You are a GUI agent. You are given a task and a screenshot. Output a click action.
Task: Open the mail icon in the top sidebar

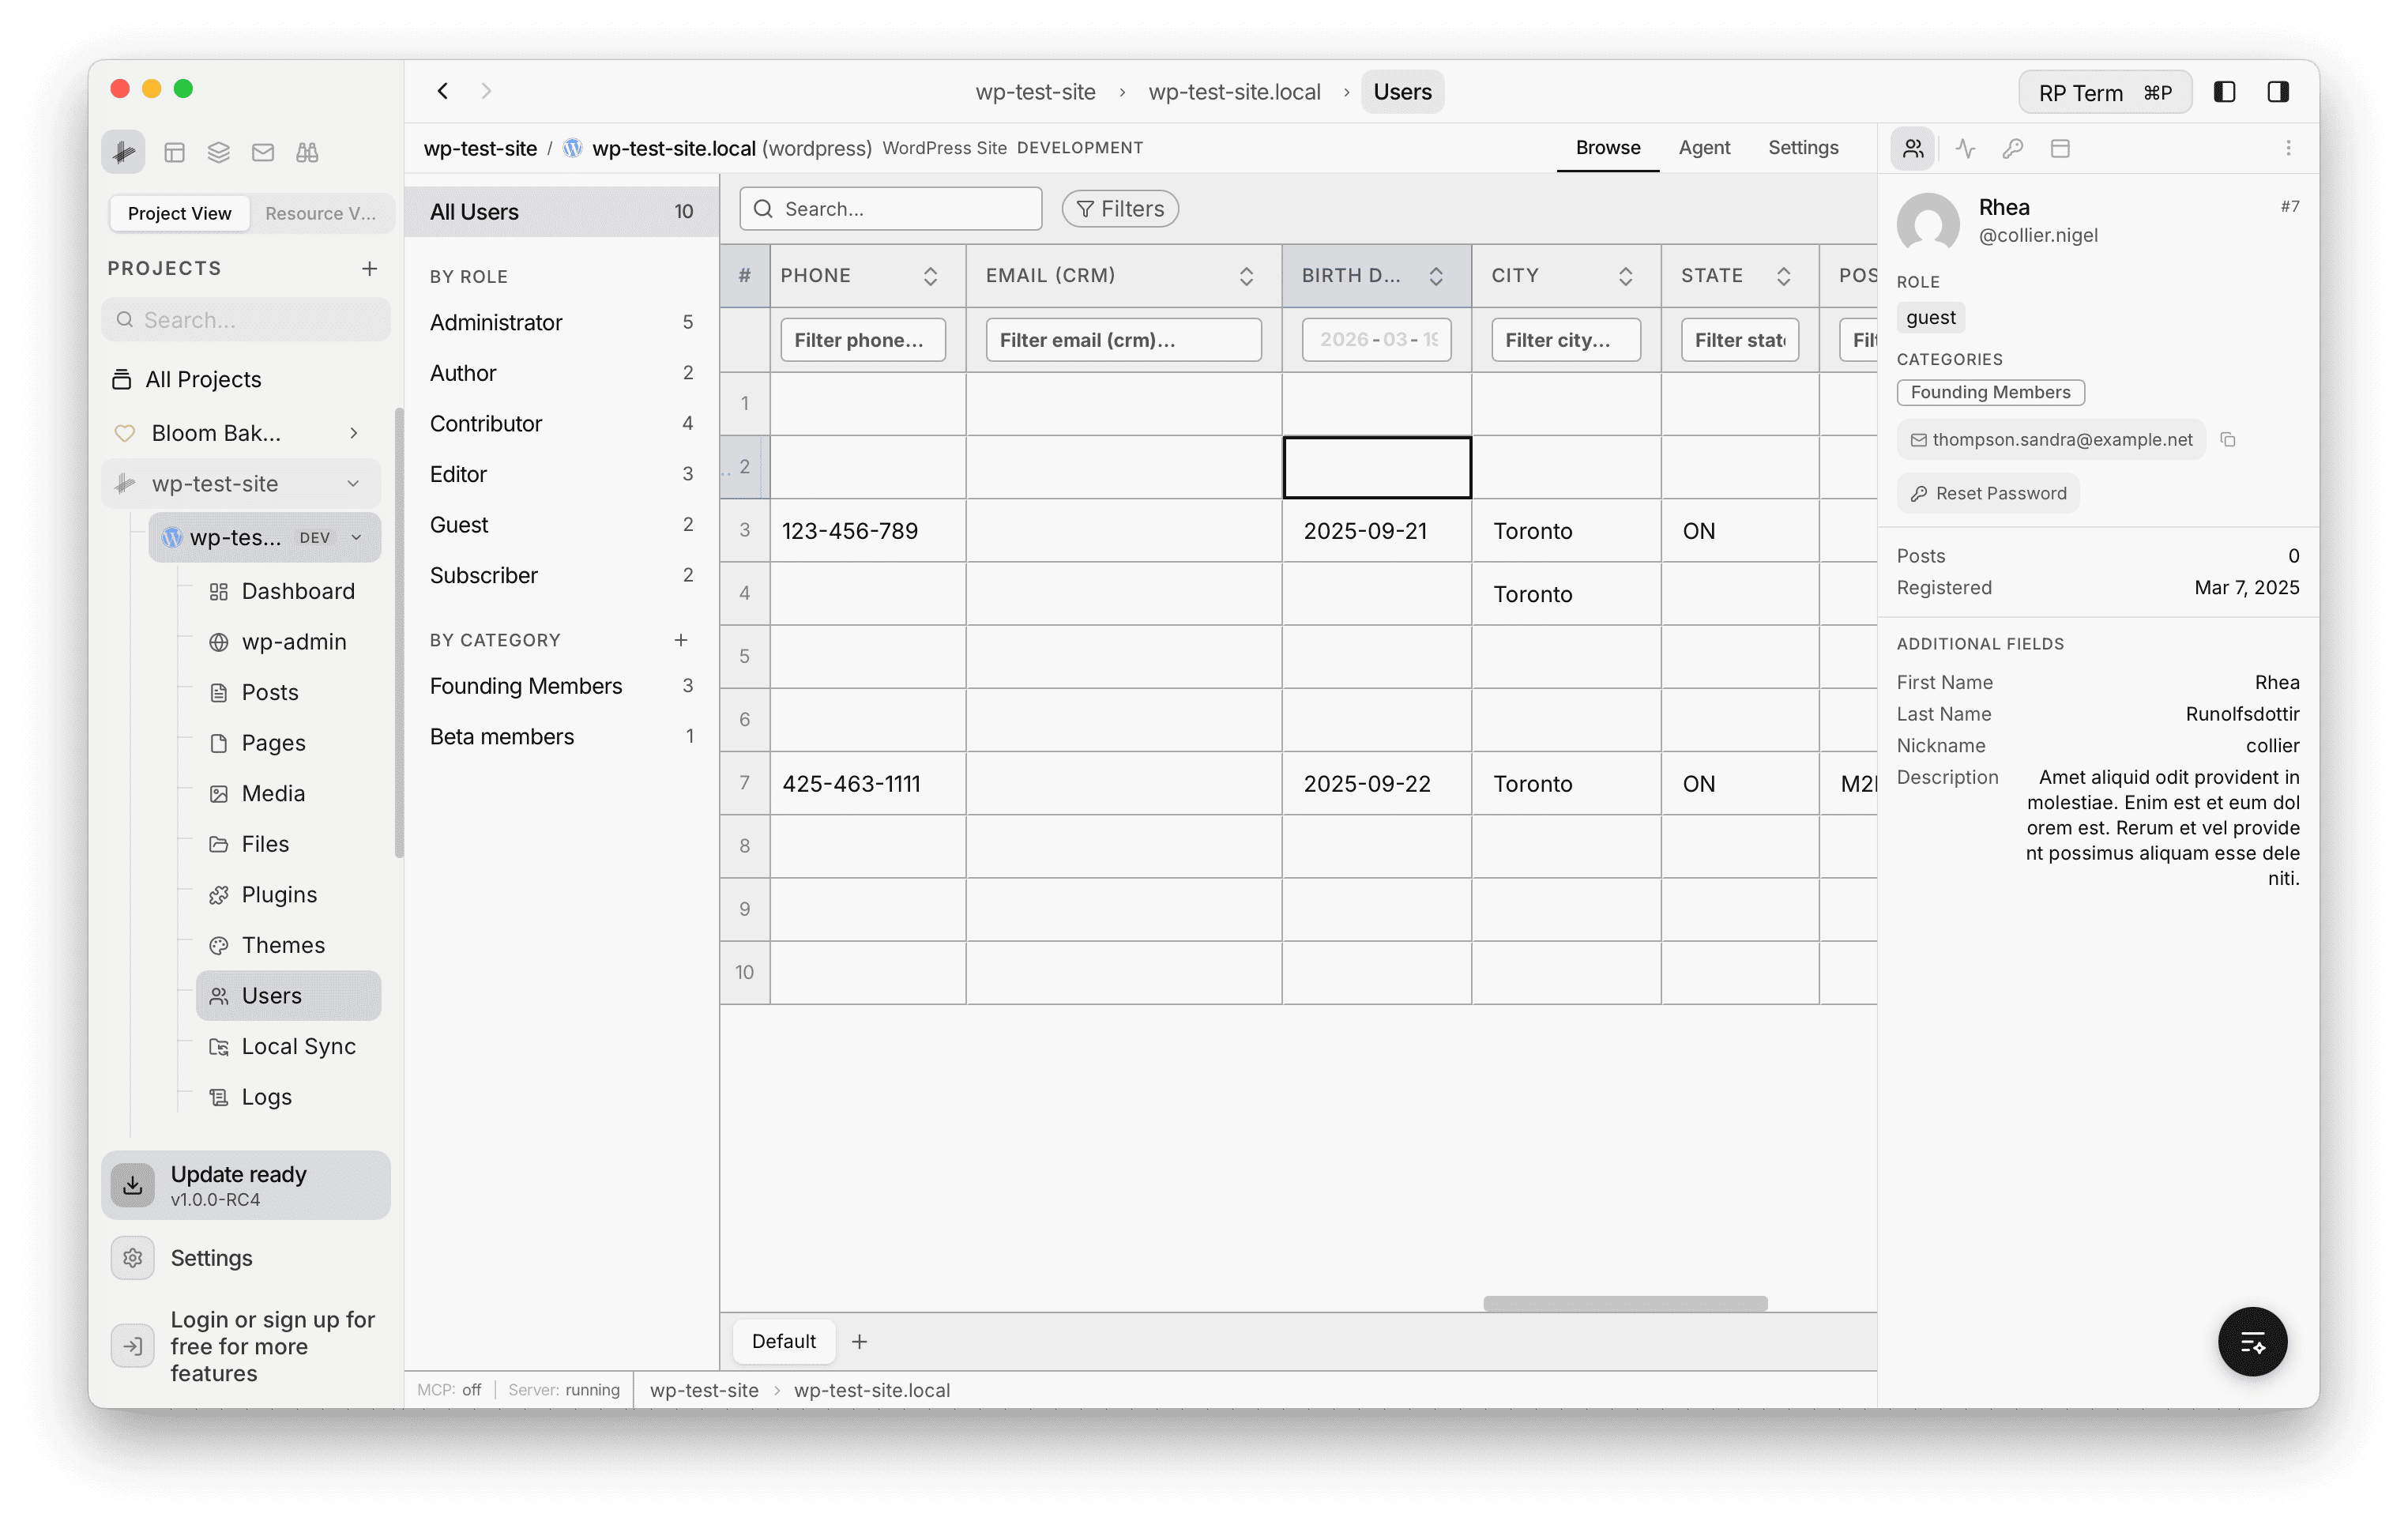pyautogui.click(x=263, y=152)
